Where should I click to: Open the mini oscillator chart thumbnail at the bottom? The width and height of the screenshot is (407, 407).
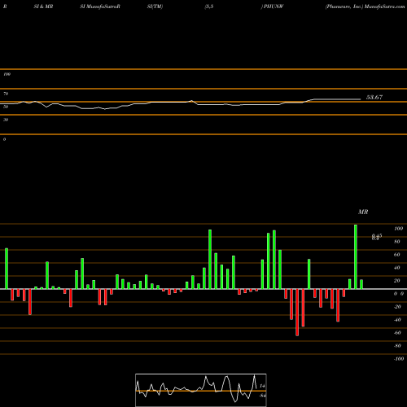pyautogui.click(x=201, y=390)
